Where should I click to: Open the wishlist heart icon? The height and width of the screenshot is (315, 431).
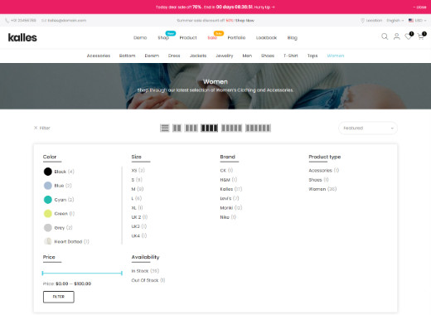click(409, 36)
